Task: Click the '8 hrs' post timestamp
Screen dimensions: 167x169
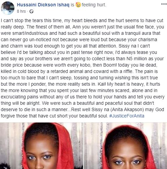Action: [x=21, y=11]
